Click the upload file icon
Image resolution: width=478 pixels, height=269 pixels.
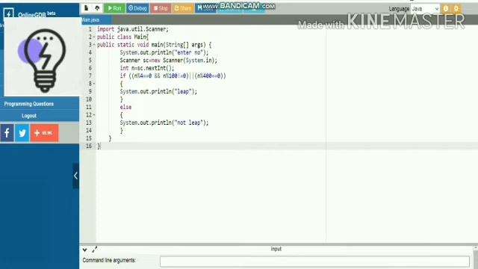tap(97, 8)
